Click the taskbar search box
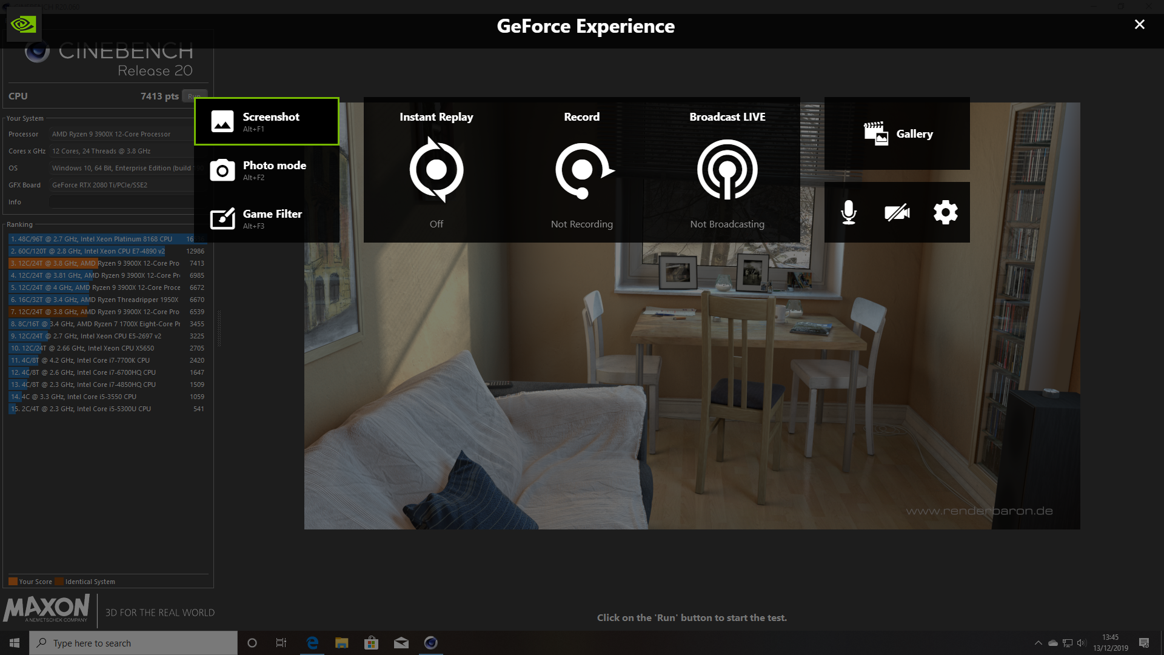1164x655 pixels. click(133, 643)
